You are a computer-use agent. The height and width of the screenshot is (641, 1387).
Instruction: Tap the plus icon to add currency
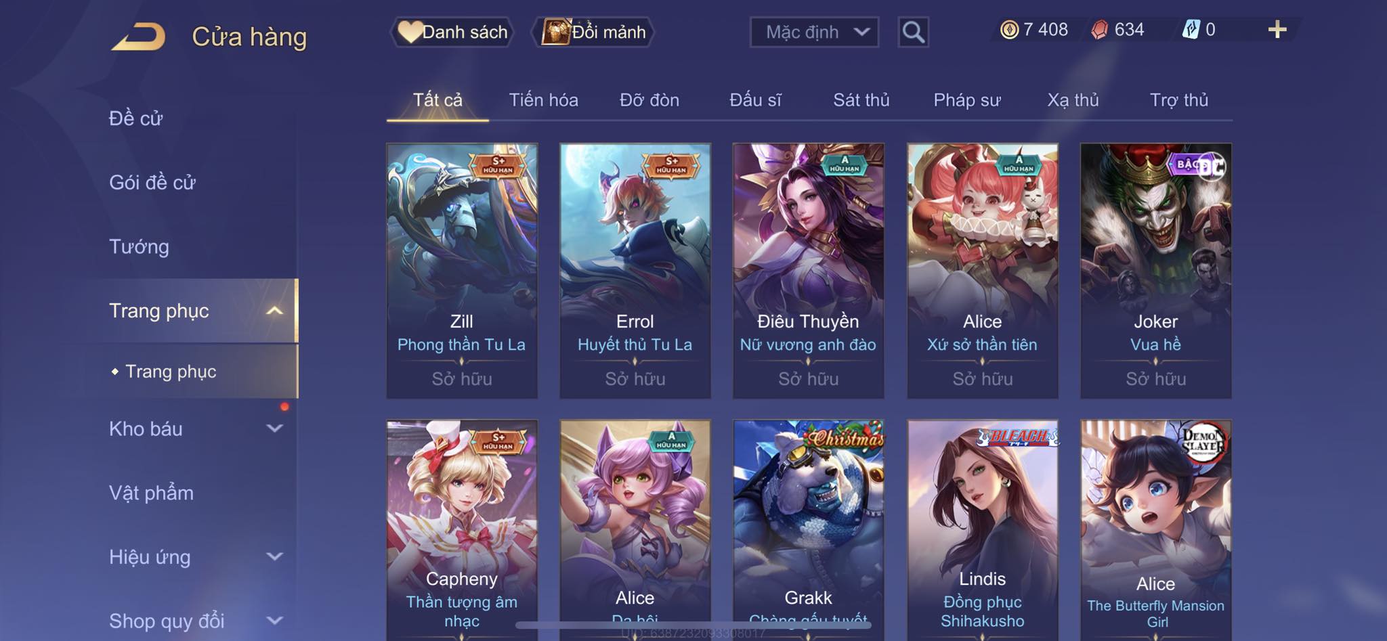[1277, 30]
